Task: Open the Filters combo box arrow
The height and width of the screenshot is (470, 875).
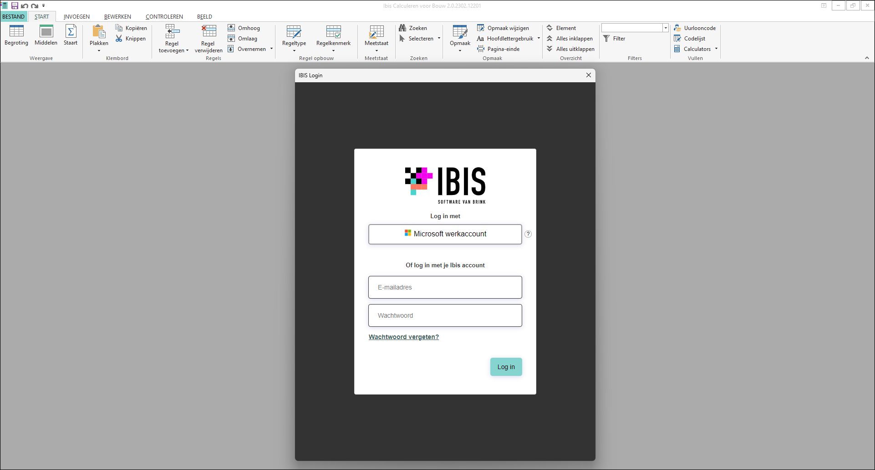Action: point(665,28)
